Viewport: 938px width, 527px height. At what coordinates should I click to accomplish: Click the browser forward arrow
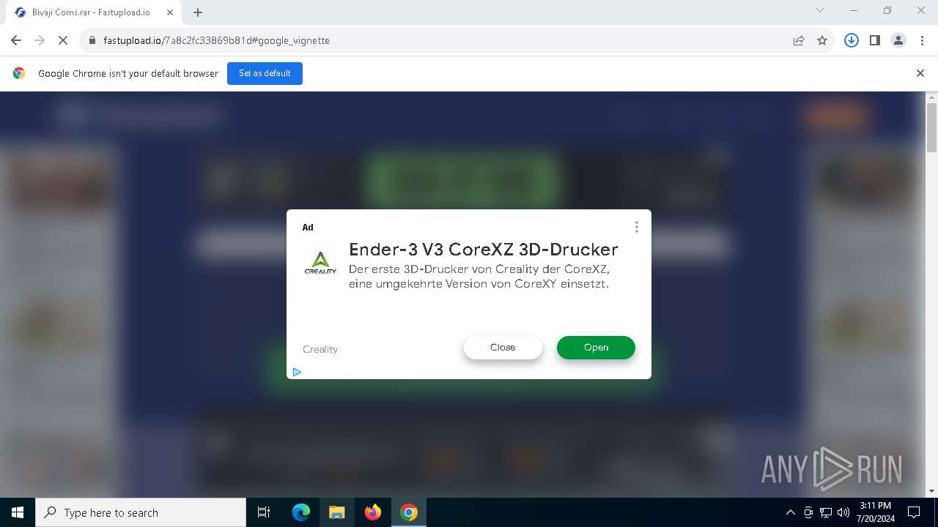point(40,40)
